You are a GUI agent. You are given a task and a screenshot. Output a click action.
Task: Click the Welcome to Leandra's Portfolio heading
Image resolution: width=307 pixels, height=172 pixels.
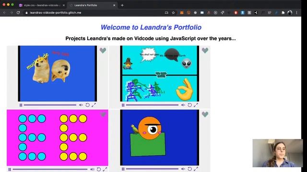151,27
